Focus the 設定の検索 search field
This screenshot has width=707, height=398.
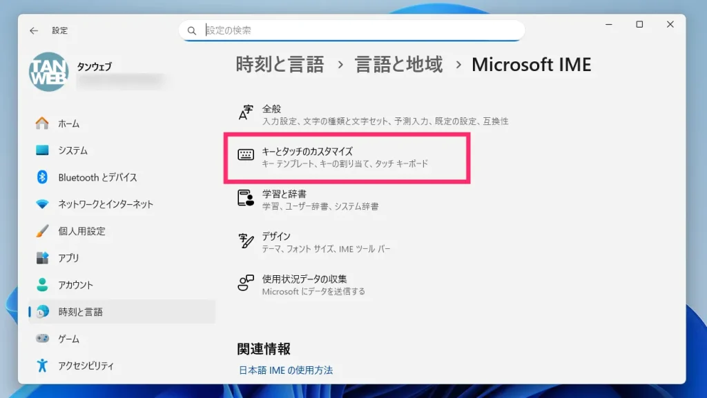pyautogui.click(x=351, y=30)
